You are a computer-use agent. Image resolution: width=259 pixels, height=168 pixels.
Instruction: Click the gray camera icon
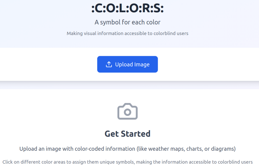tap(127, 111)
